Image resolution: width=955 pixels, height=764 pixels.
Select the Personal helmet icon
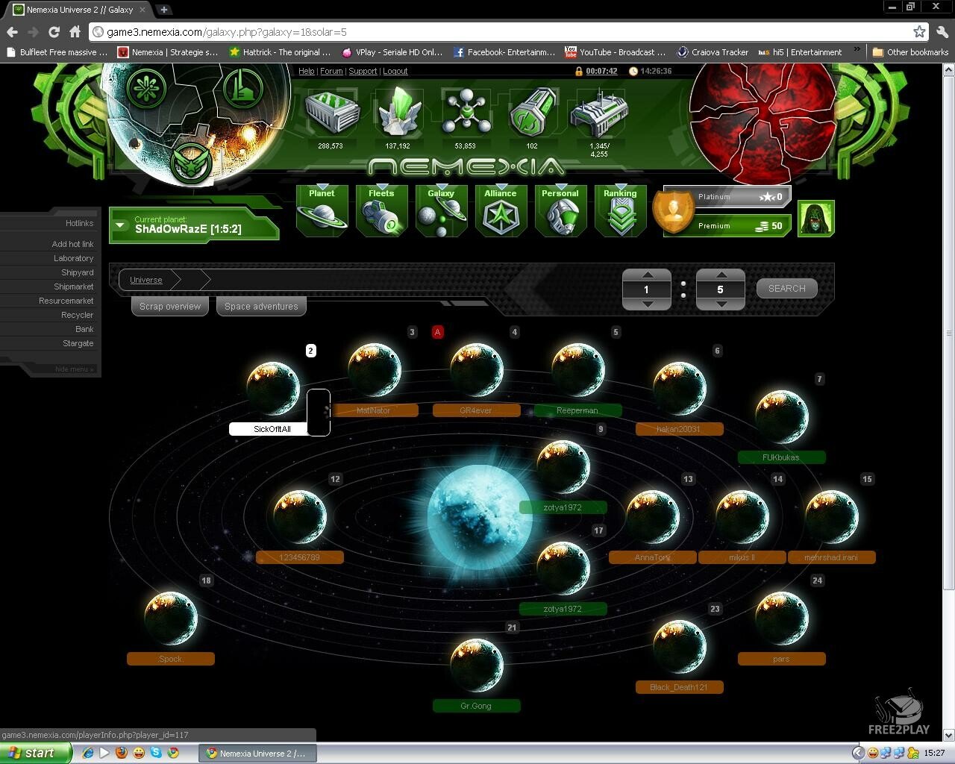click(x=560, y=211)
